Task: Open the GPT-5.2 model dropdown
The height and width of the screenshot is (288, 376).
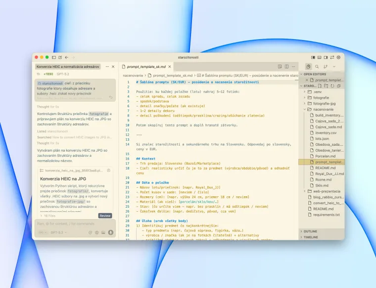Action: coord(58,232)
